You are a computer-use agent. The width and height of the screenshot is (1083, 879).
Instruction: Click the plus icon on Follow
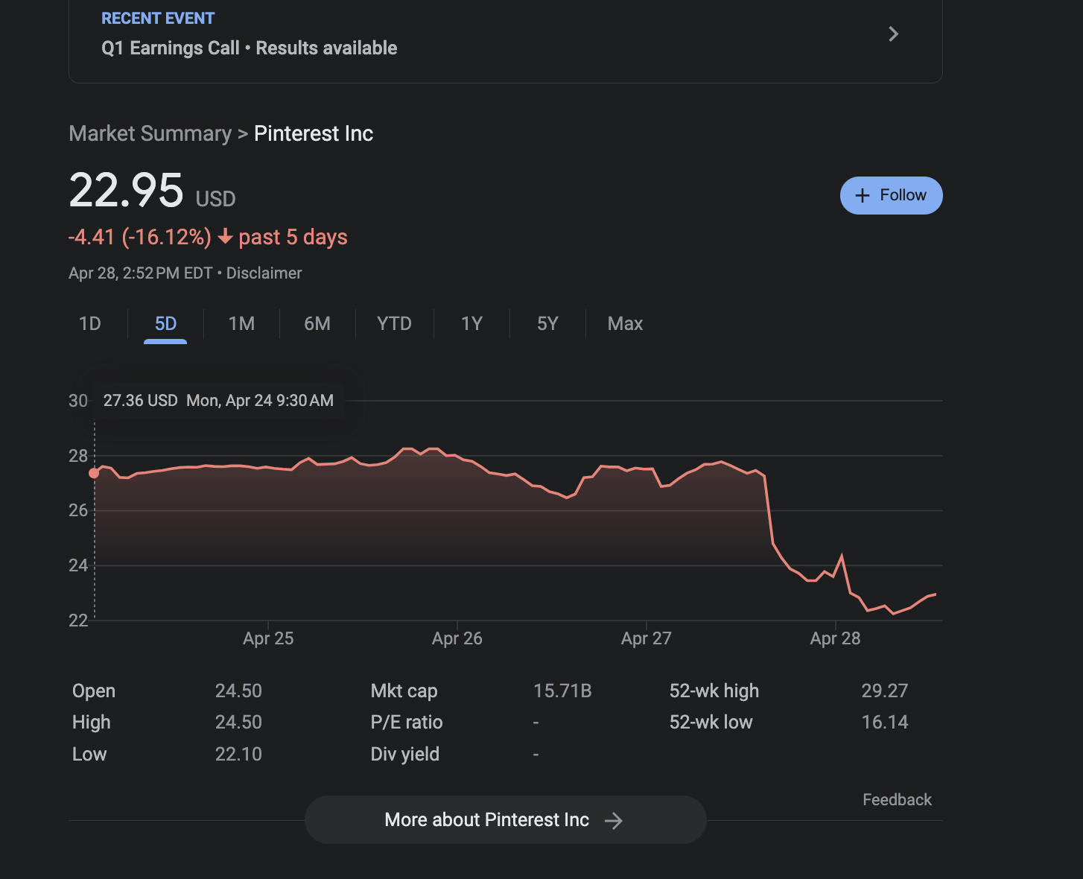click(x=863, y=196)
